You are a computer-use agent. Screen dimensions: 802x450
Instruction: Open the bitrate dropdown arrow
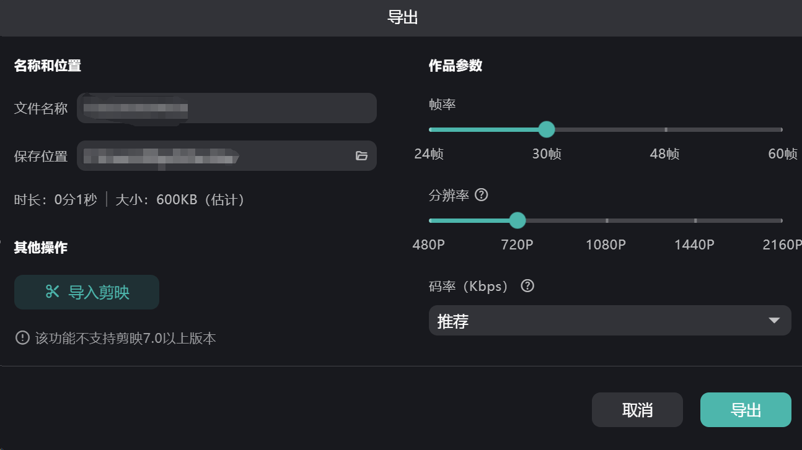[773, 321]
